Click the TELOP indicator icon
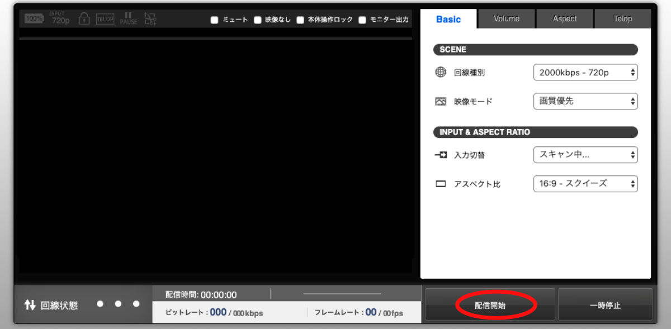The image size is (671, 329). tap(105, 18)
